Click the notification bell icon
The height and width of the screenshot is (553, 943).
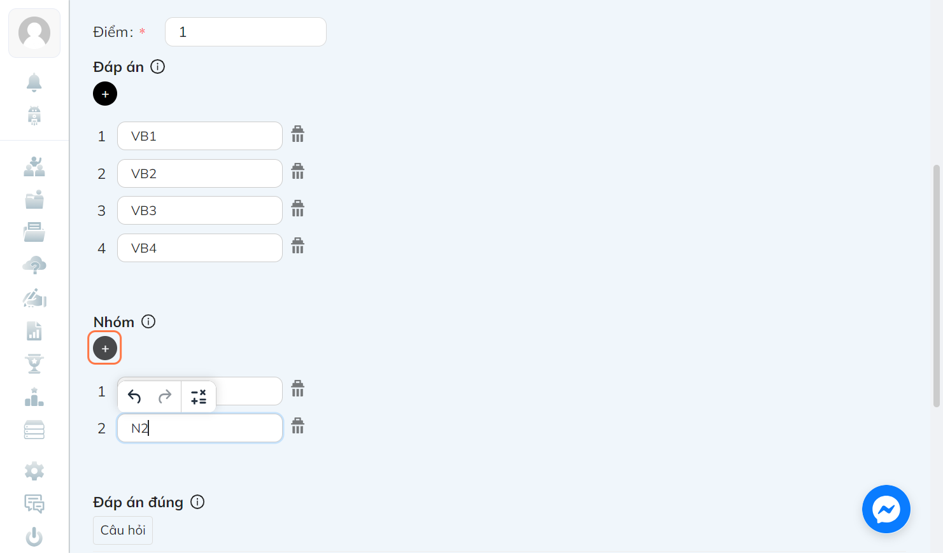(x=34, y=82)
